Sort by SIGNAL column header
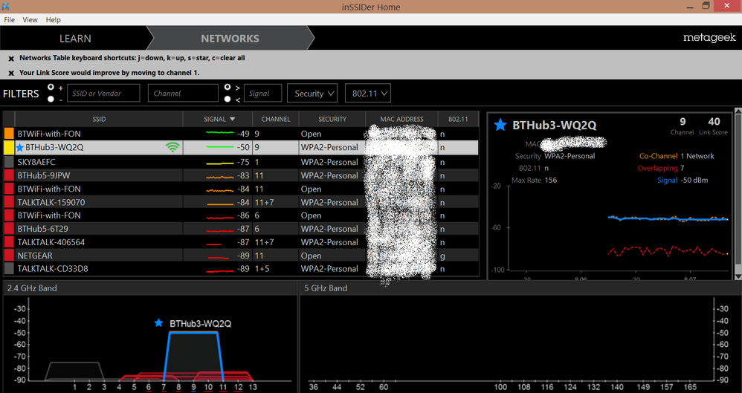The image size is (742, 393). tap(218, 119)
